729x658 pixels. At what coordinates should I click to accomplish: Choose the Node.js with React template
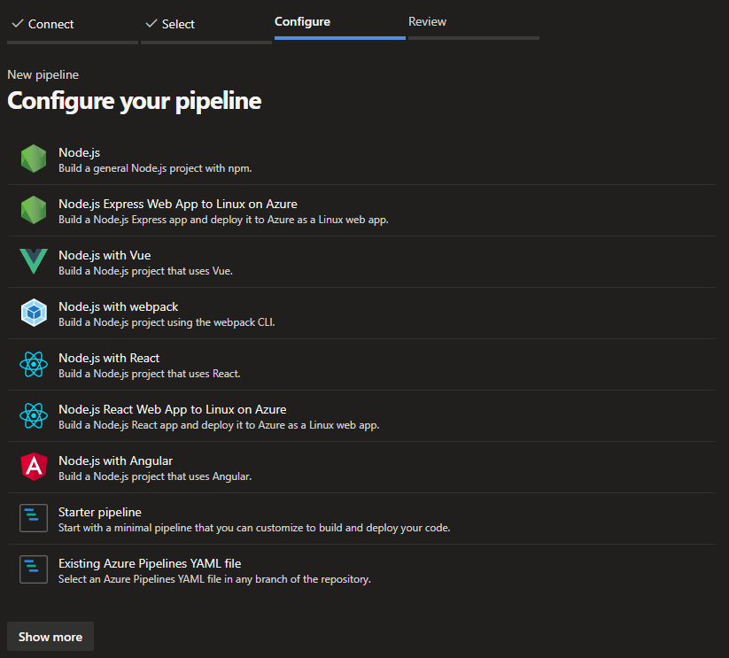(109, 358)
